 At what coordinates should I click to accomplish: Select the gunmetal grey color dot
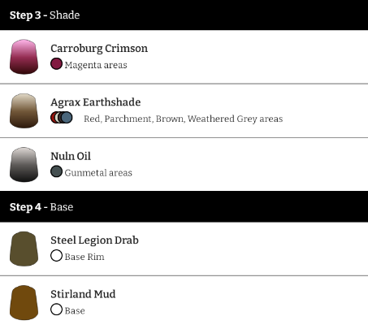pos(56,171)
